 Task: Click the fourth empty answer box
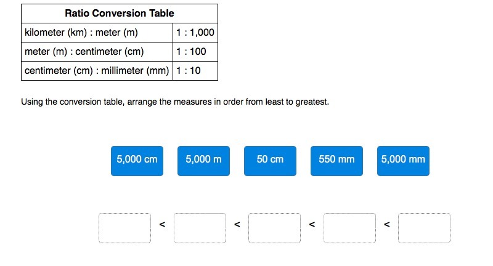(x=349, y=228)
